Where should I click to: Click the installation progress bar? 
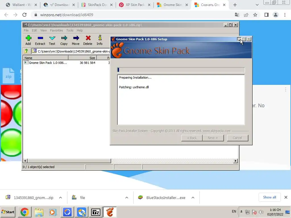[181, 70]
